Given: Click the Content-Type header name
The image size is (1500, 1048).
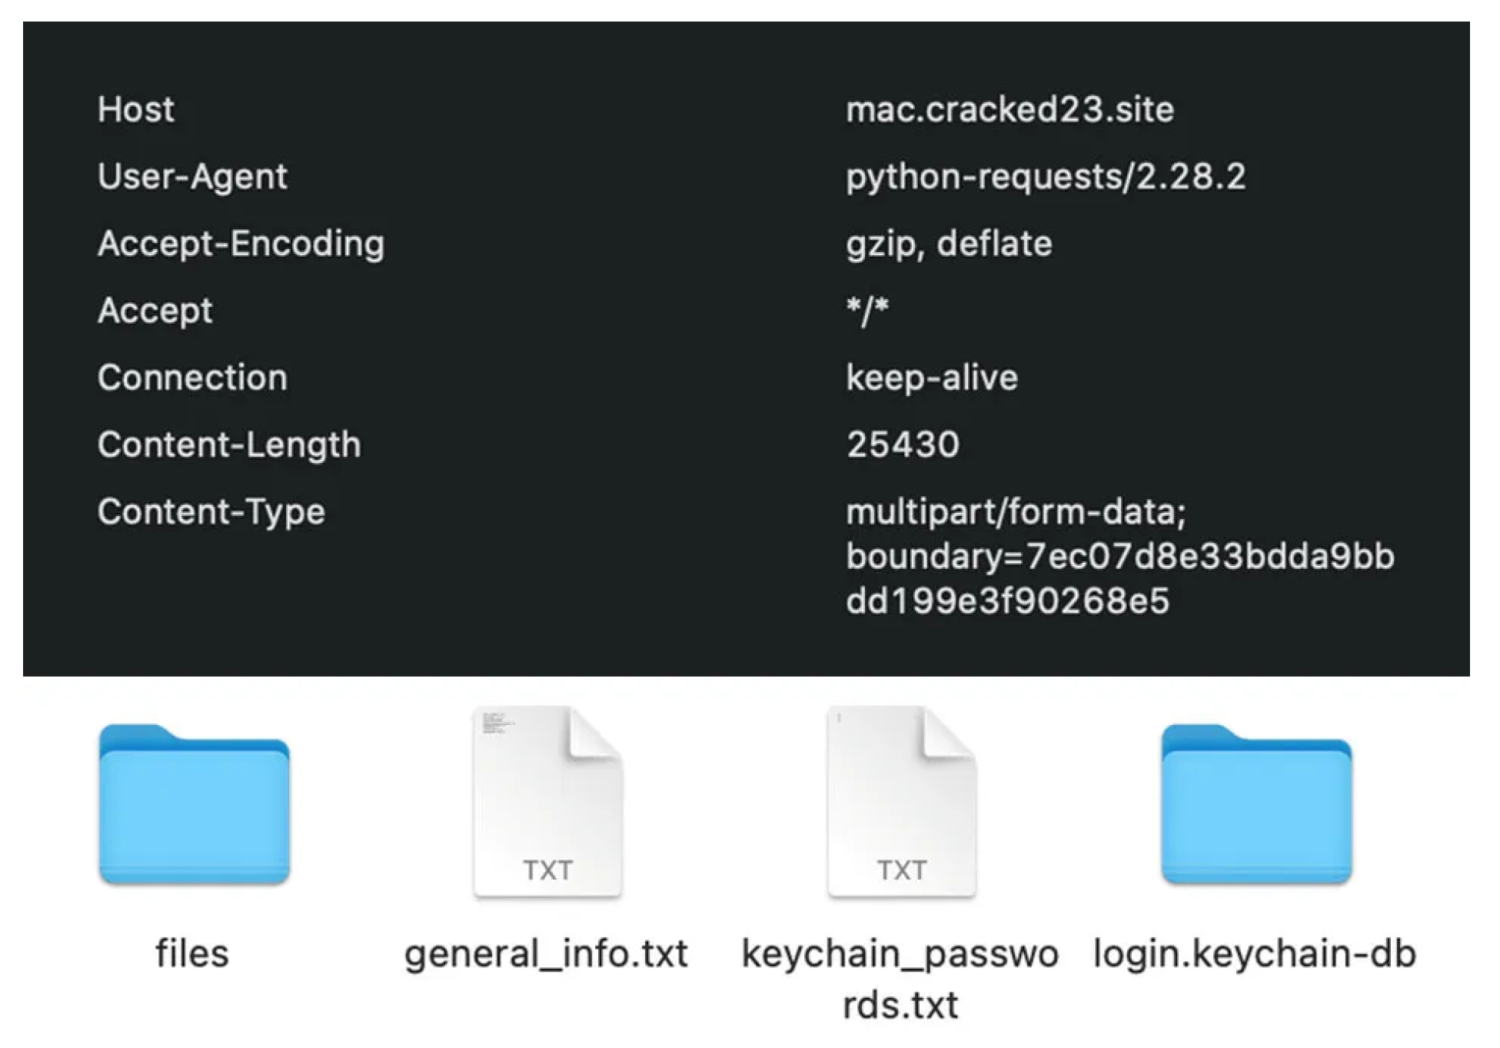Looking at the screenshot, I should [x=211, y=511].
